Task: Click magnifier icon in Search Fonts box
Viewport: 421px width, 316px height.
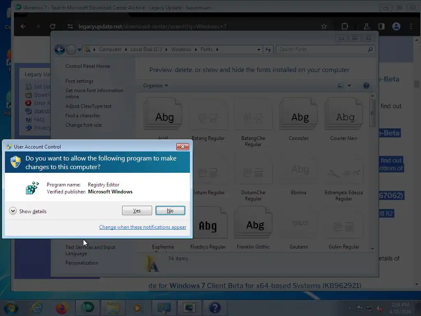Action: click(370, 49)
